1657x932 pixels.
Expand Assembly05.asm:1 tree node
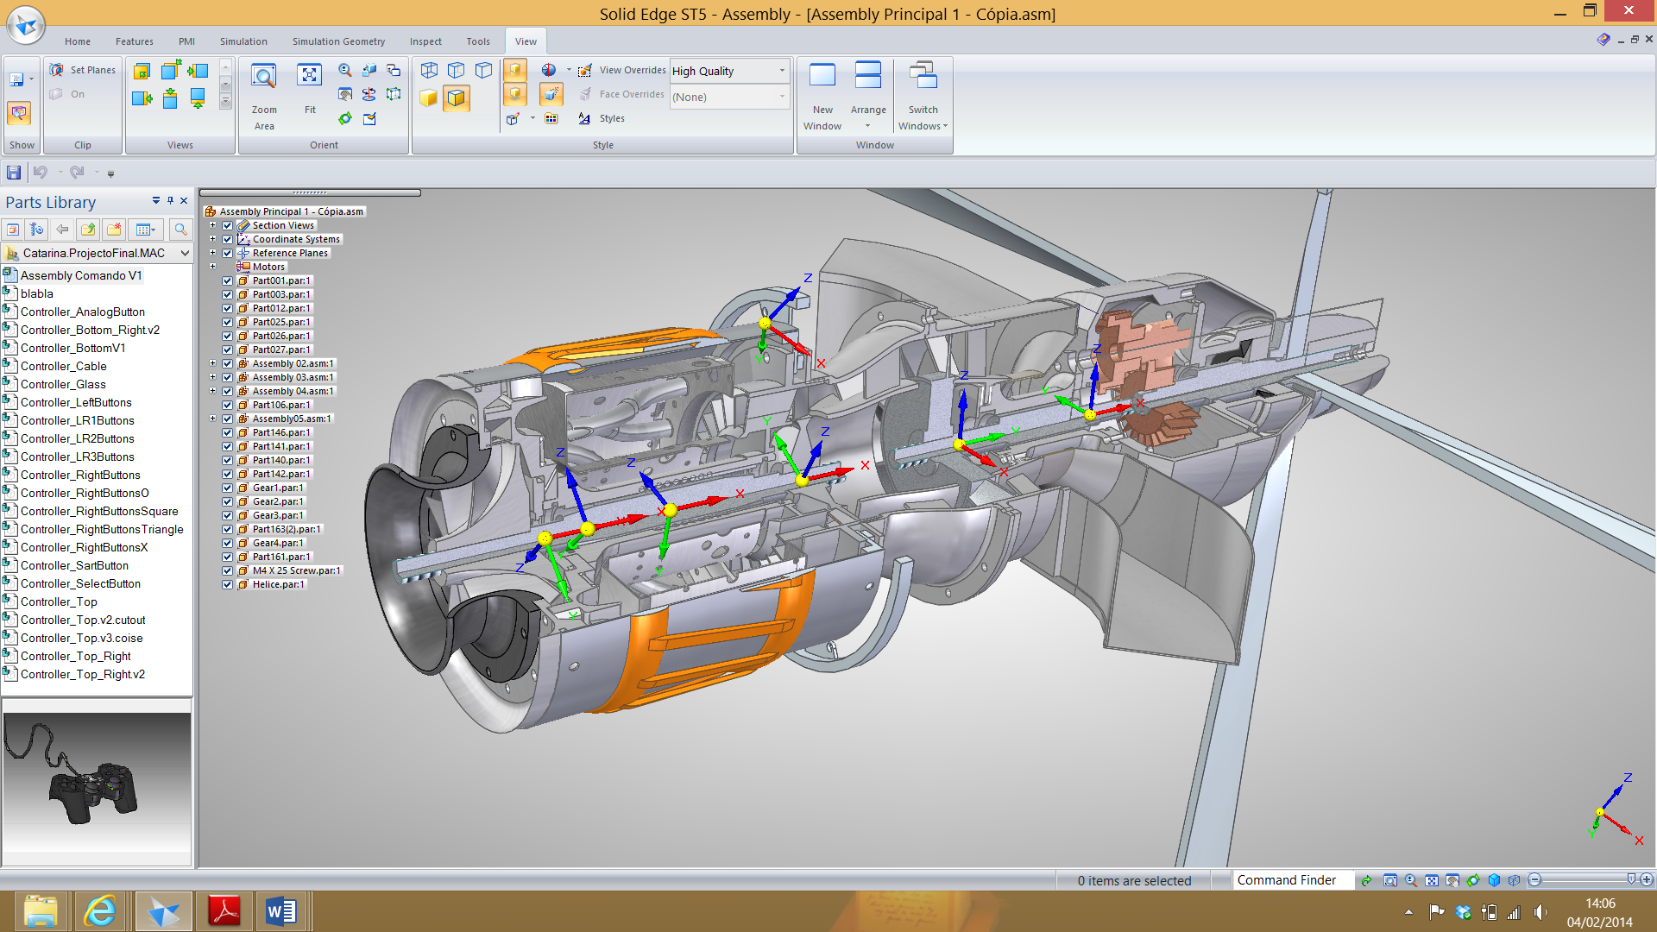212,419
